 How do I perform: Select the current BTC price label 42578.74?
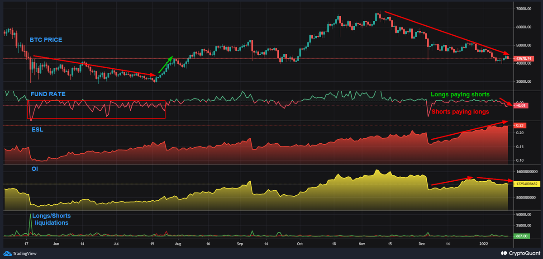click(x=525, y=58)
